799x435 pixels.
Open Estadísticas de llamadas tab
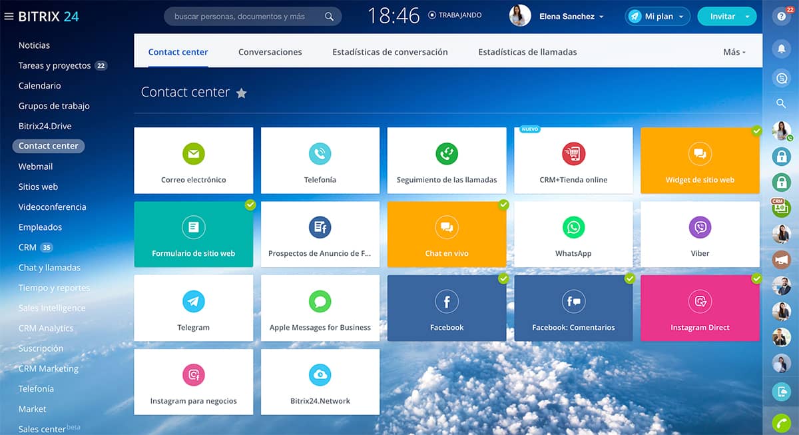(x=527, y=52)
